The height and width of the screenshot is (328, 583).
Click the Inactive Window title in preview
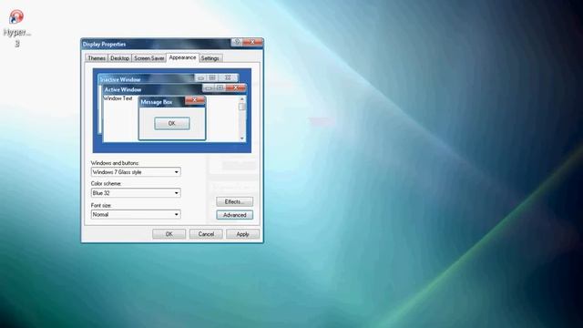(120, 79)
